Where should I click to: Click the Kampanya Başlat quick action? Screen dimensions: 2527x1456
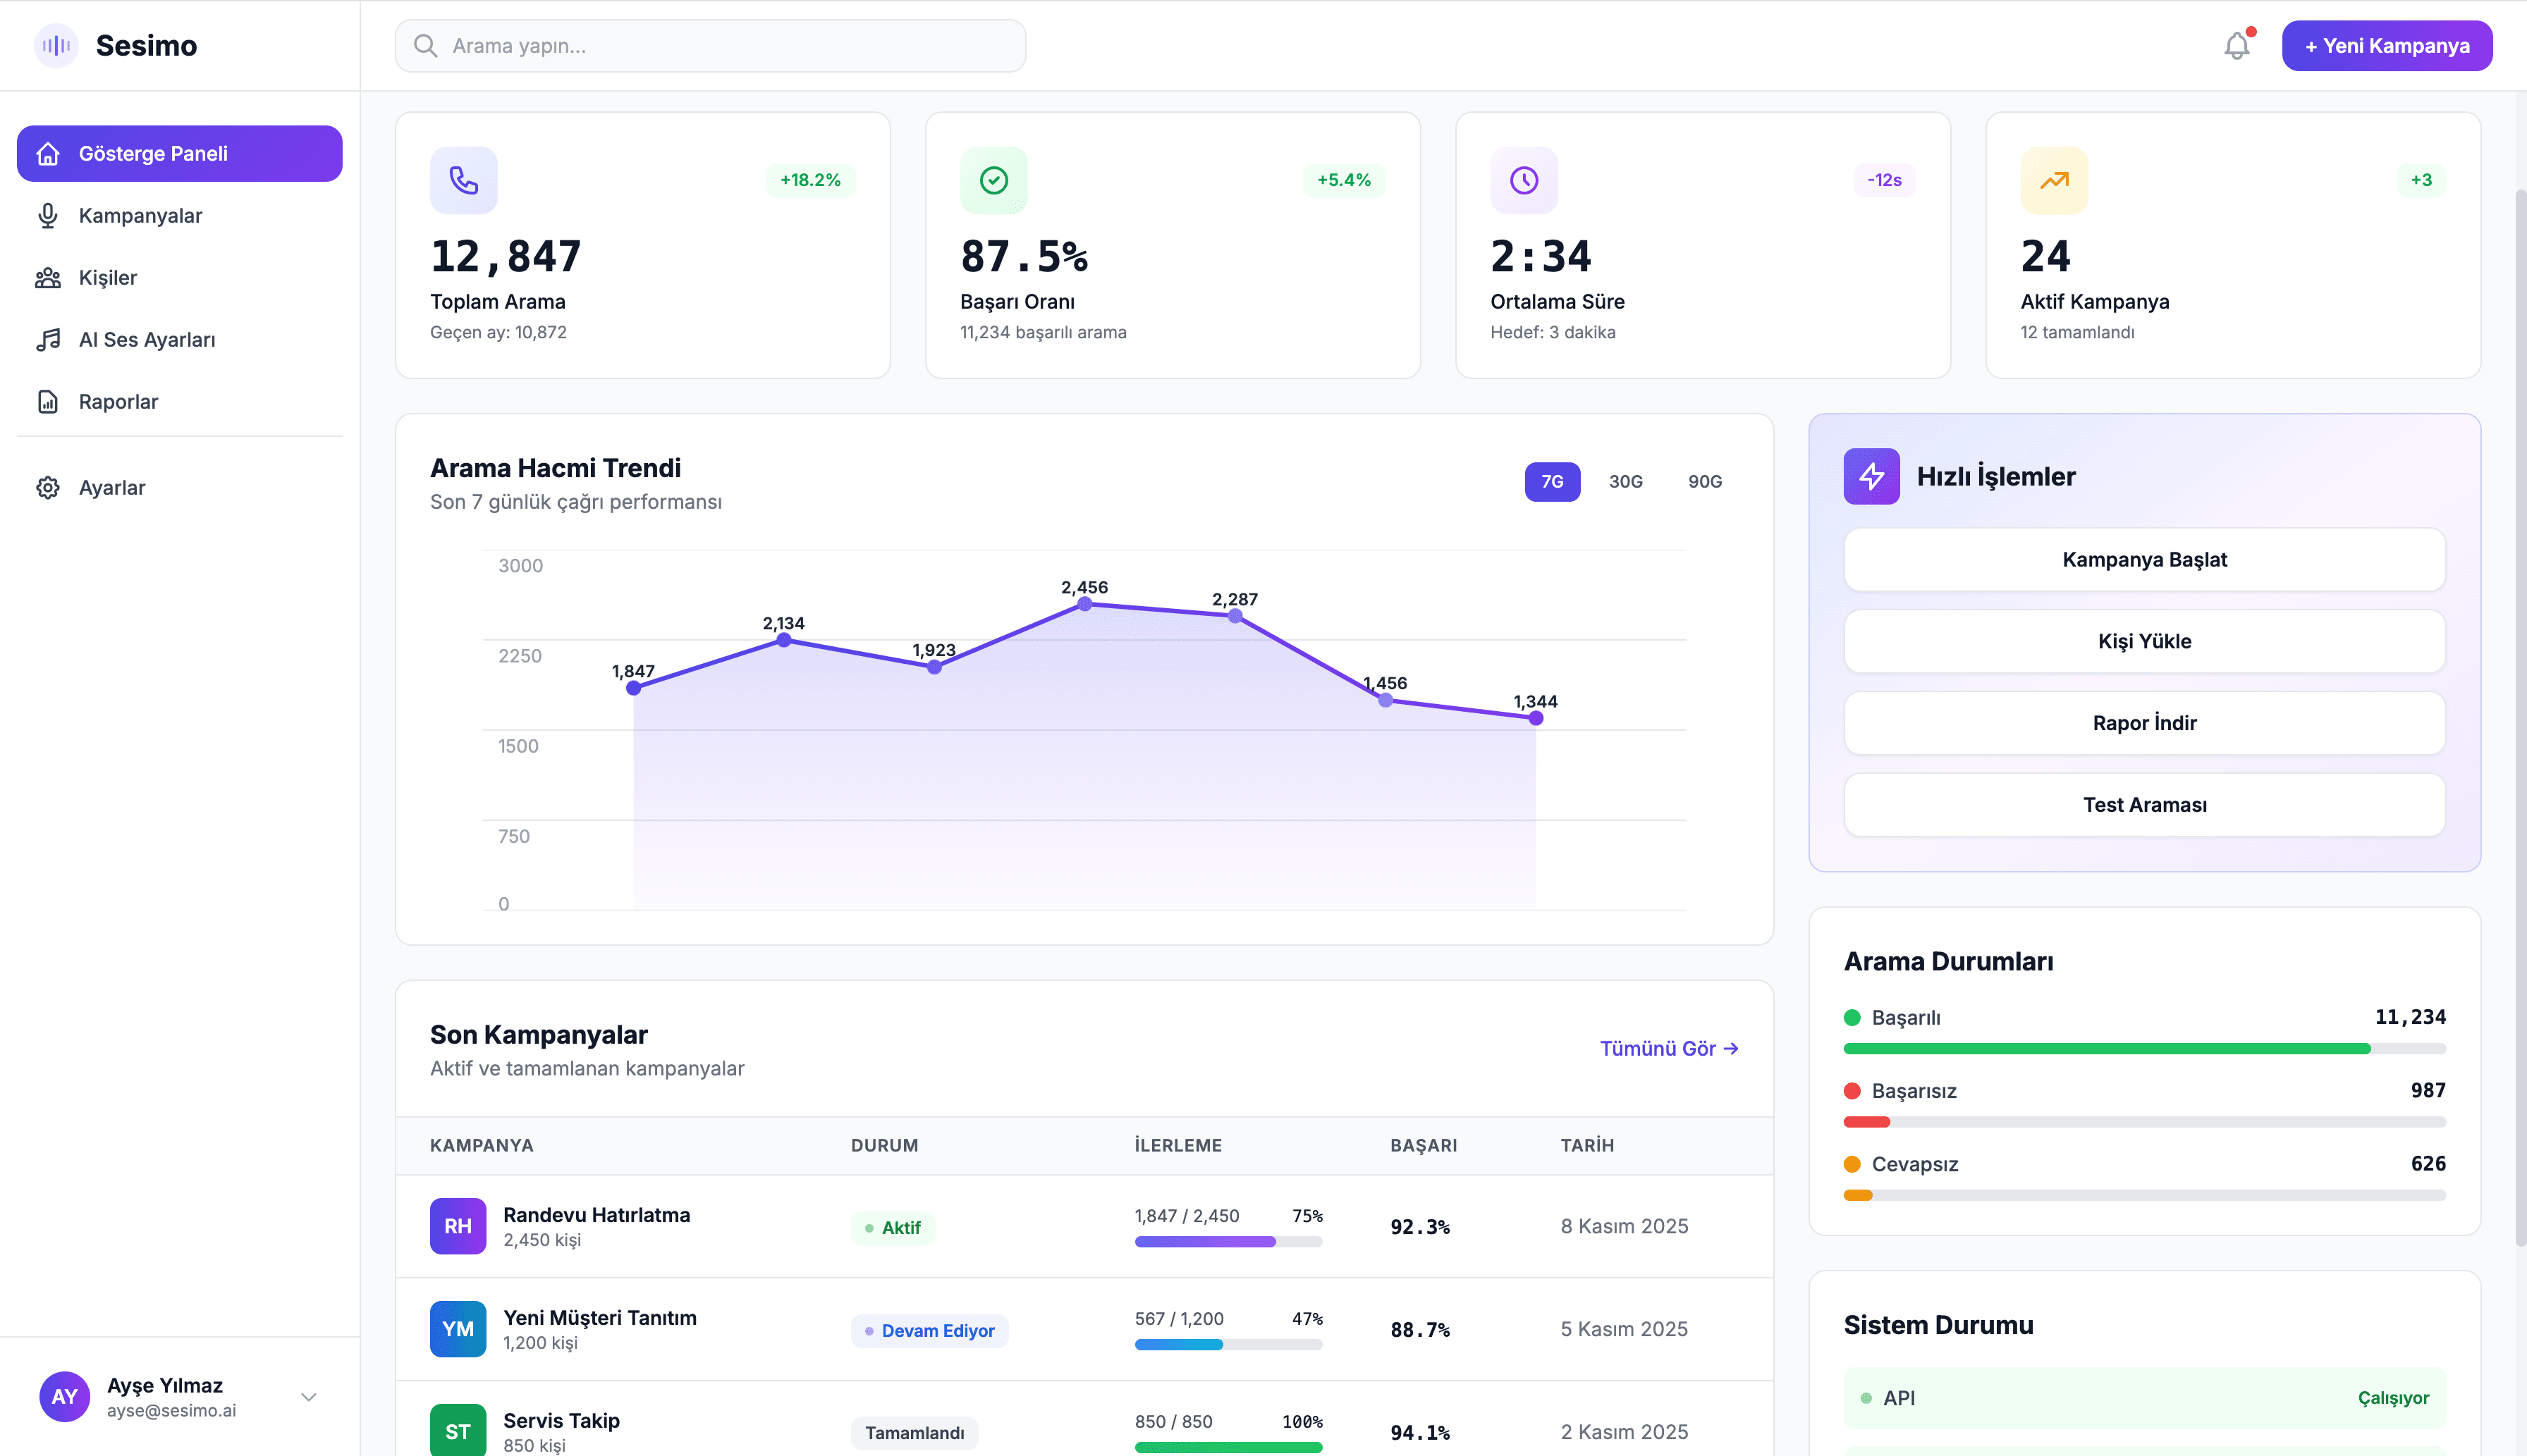[2144, 560]
